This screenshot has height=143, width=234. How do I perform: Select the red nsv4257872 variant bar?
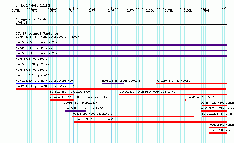173,94
